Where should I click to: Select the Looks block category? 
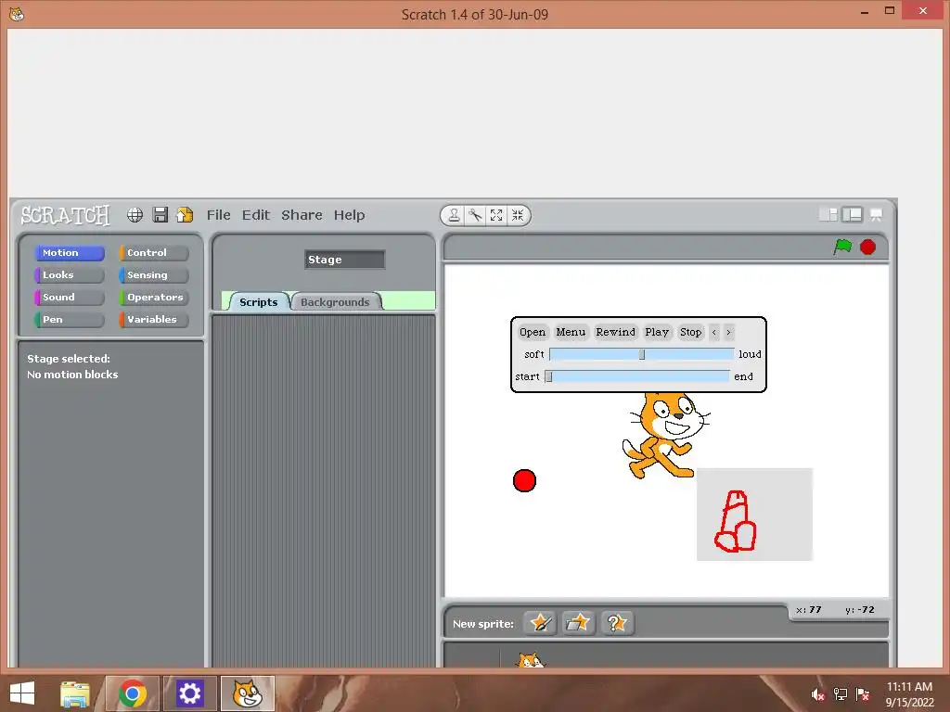(x=70, y=274)
